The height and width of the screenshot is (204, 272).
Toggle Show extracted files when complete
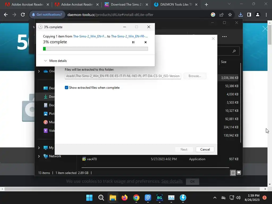(66, 88)
